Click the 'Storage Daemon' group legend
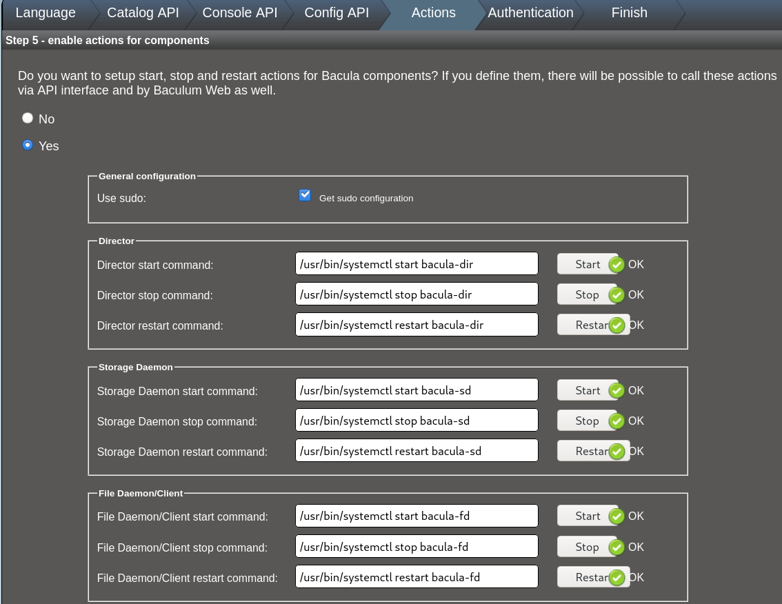This screenshot has height=604, width=782. point(136,367)
